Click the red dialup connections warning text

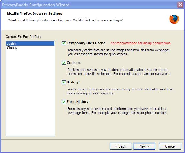141,43
